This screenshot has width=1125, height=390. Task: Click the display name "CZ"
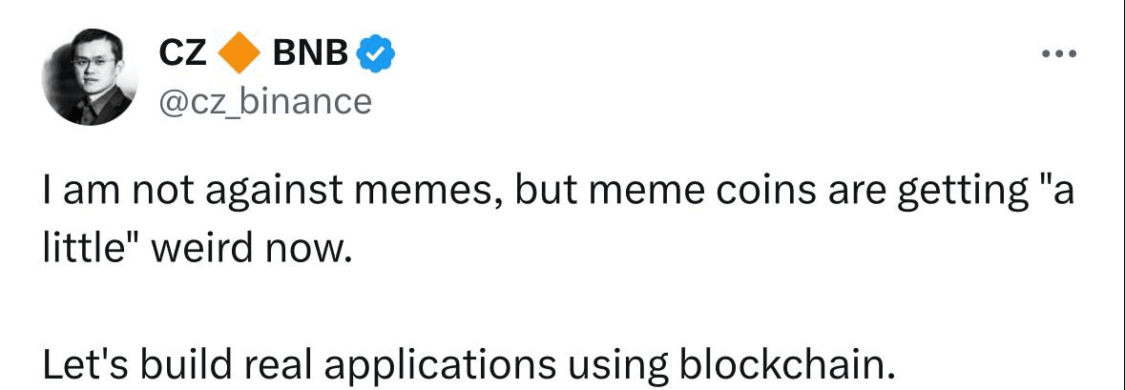click(182, 54)
